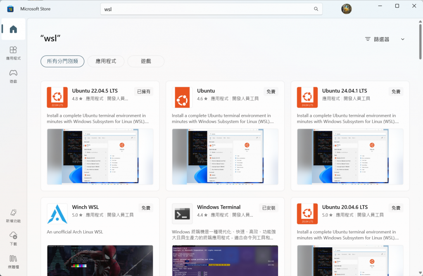Select the 應用程式 filter pill
Screen dimensions: 423x276
(106, 61)
